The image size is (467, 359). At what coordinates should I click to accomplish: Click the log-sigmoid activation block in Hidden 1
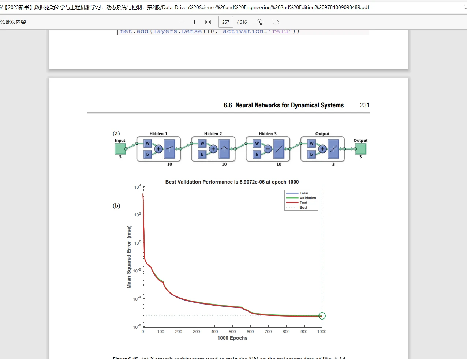click(169, 149)
